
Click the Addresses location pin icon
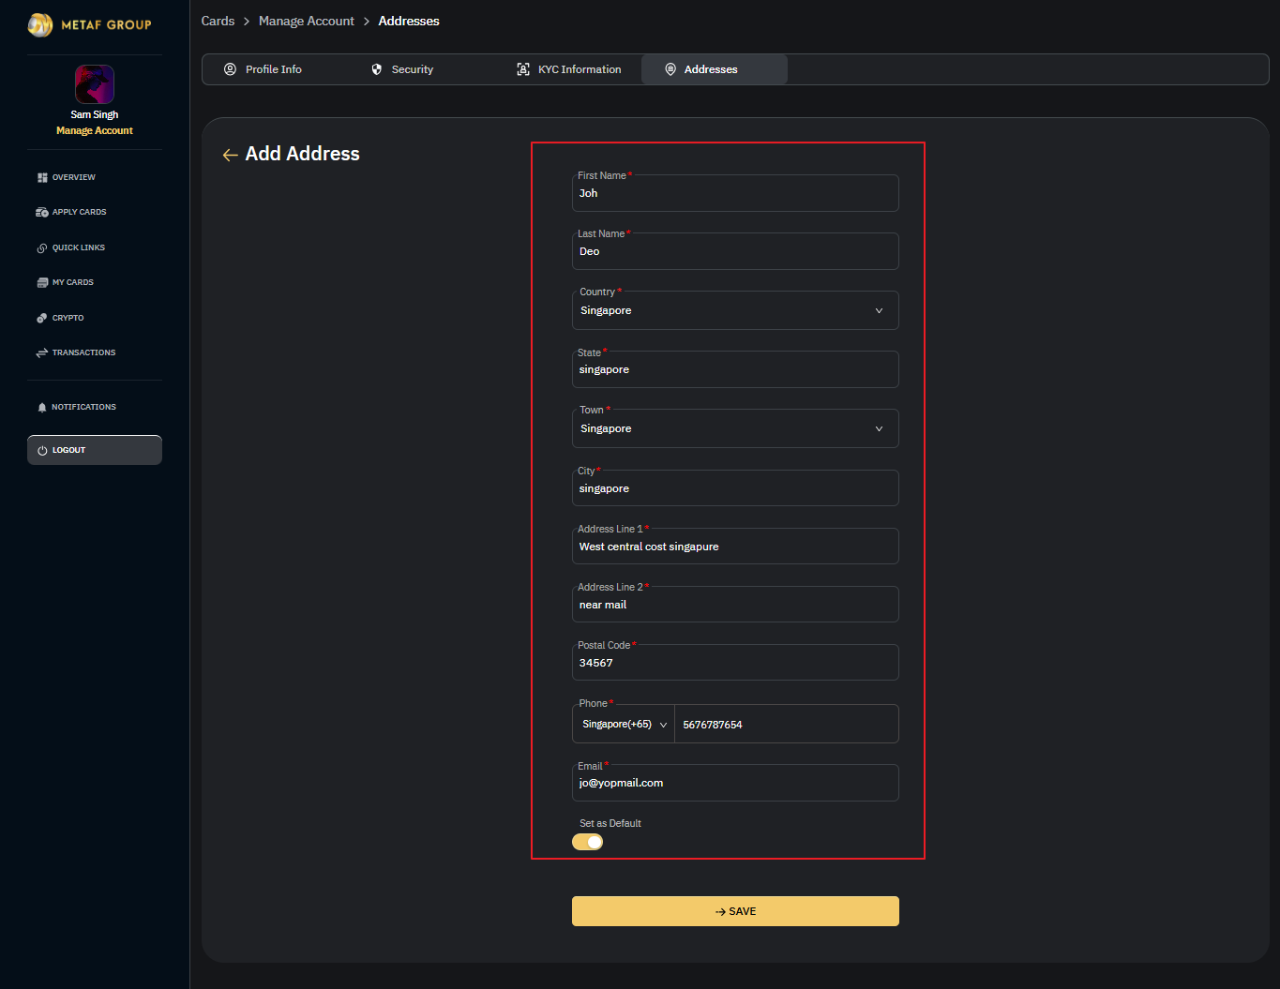click(670, 69)
